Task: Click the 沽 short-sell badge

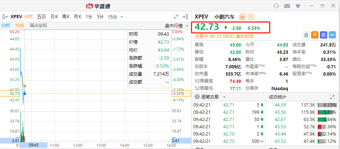Action: click(251, 17)
